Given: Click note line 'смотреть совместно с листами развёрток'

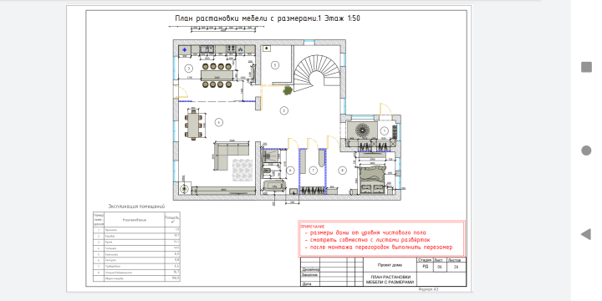Looking at the screenshot, I should pyautogui.click(x=370, y=240).
